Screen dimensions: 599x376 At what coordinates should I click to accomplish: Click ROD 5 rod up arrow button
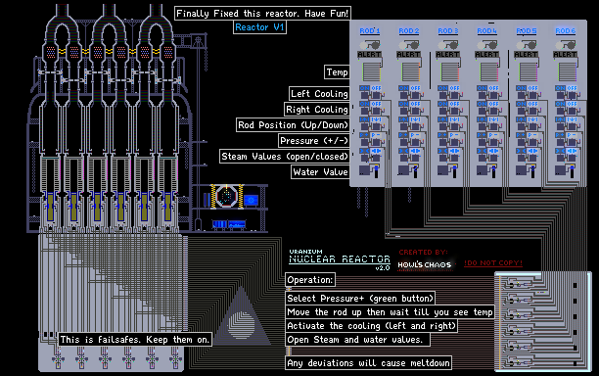521,119
